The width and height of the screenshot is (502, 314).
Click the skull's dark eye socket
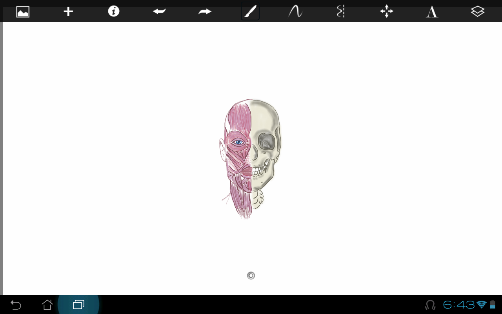coord(267,141)
